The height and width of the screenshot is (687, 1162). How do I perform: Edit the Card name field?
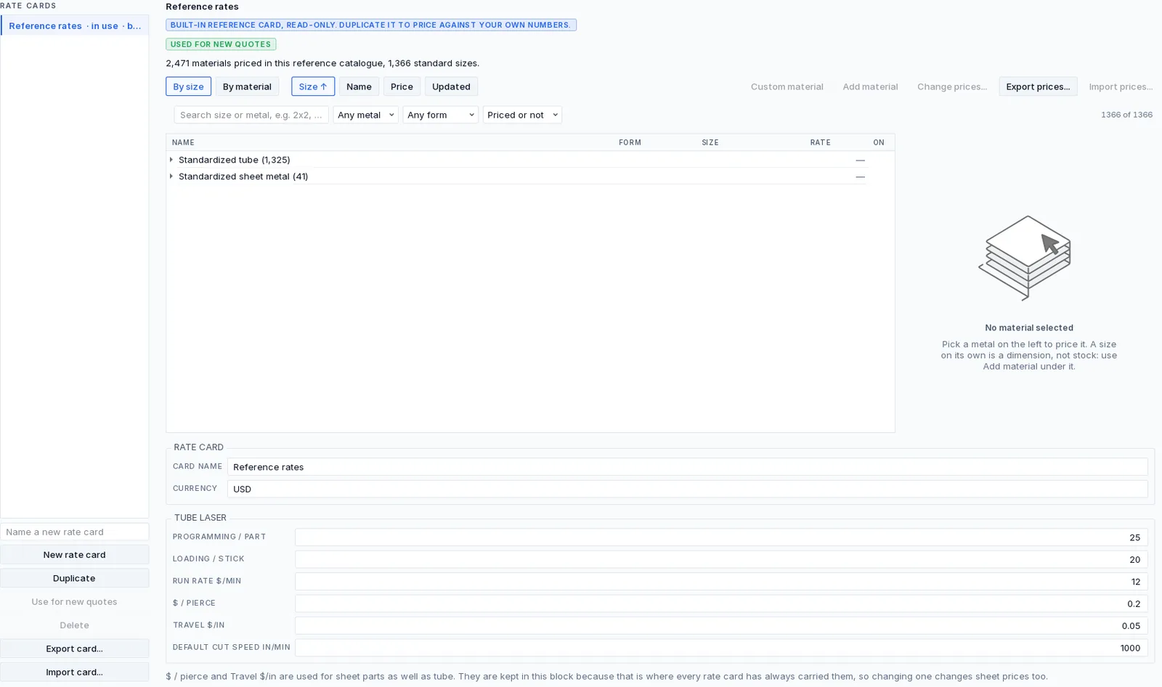pyautogui.click(x=687, y=467)
